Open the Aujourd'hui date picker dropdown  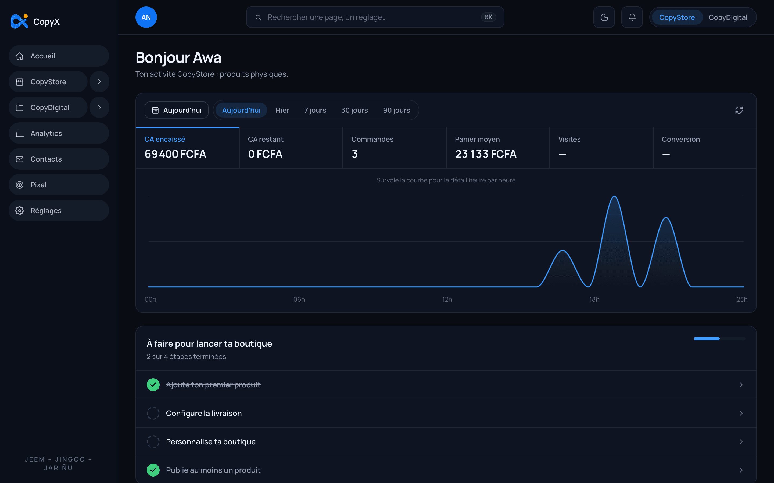click(177, 110)
